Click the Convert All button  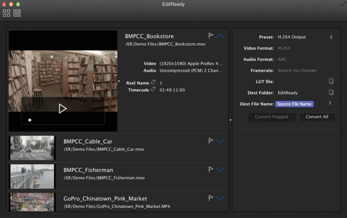[x=317, y=117]
